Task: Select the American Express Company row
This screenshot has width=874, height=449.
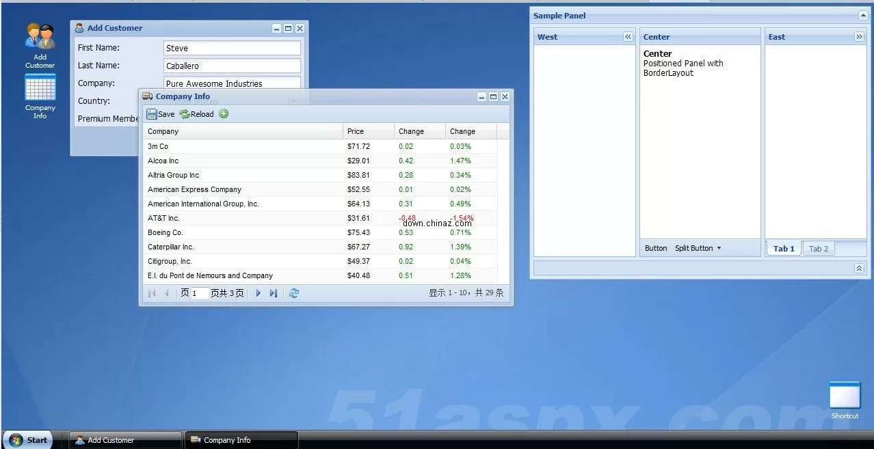Action: [x=320, y=189]
